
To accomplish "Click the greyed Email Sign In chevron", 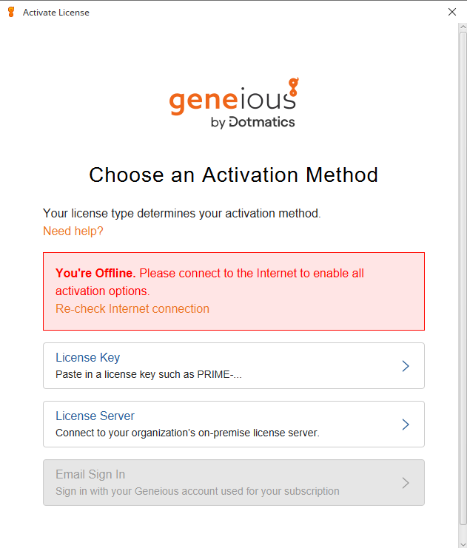I will point(405,483).
